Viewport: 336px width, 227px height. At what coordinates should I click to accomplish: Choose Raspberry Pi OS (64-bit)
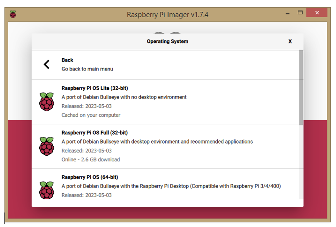point(165,184)
